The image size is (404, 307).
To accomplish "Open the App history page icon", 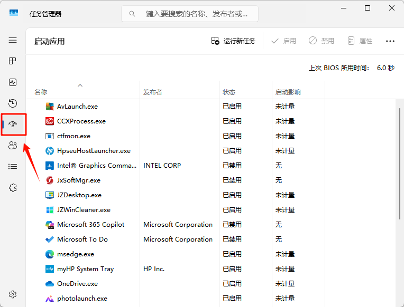I will 13,103.
